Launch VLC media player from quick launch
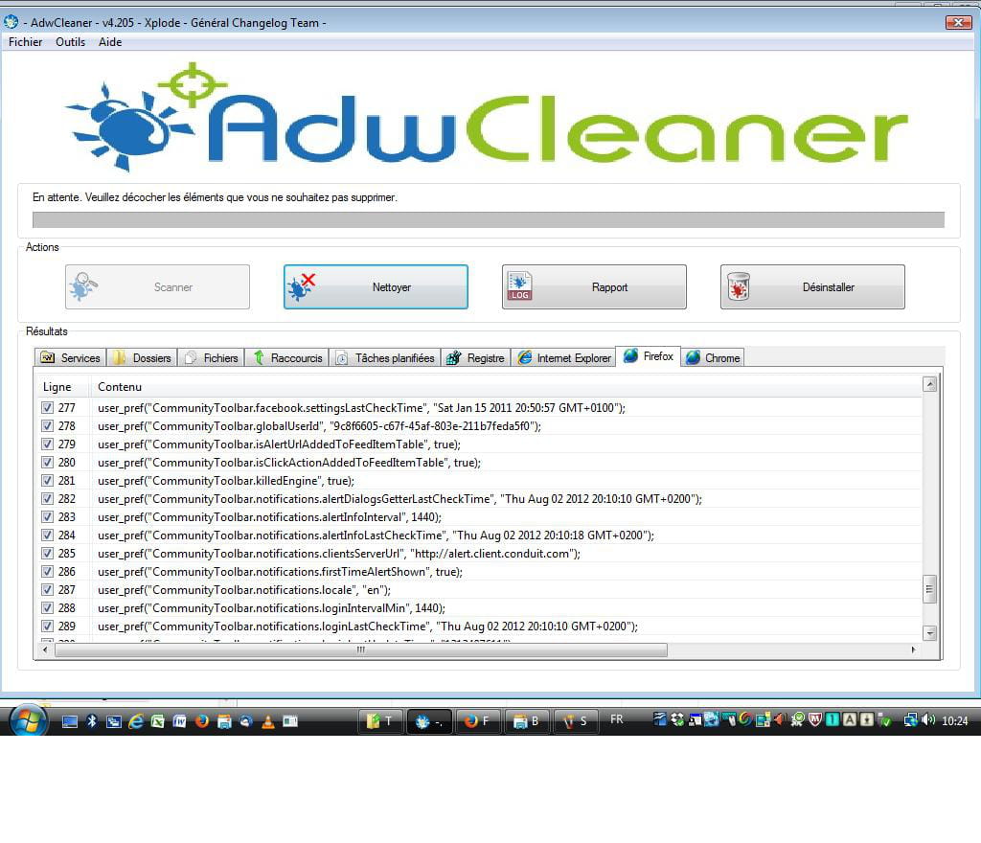The image size is (981, 843). pyautogui.click(x=268, y=721)
